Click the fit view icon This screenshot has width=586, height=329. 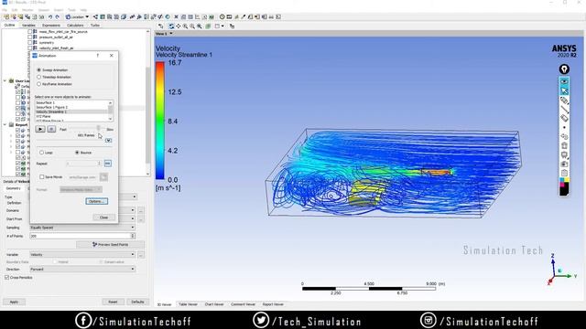pos(200,27)
